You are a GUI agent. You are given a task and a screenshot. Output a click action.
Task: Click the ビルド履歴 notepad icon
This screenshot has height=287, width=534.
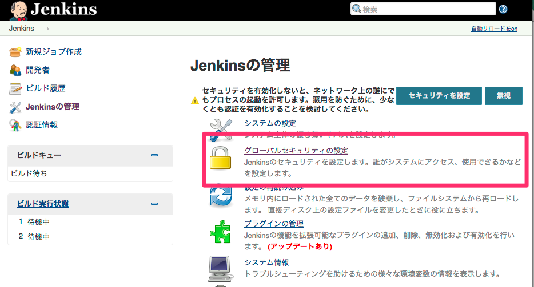[x=15, y=88]
